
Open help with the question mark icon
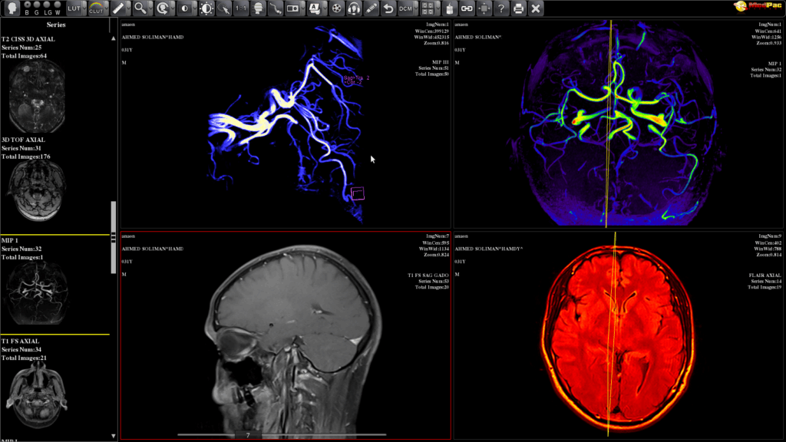[x=500, y=8]
